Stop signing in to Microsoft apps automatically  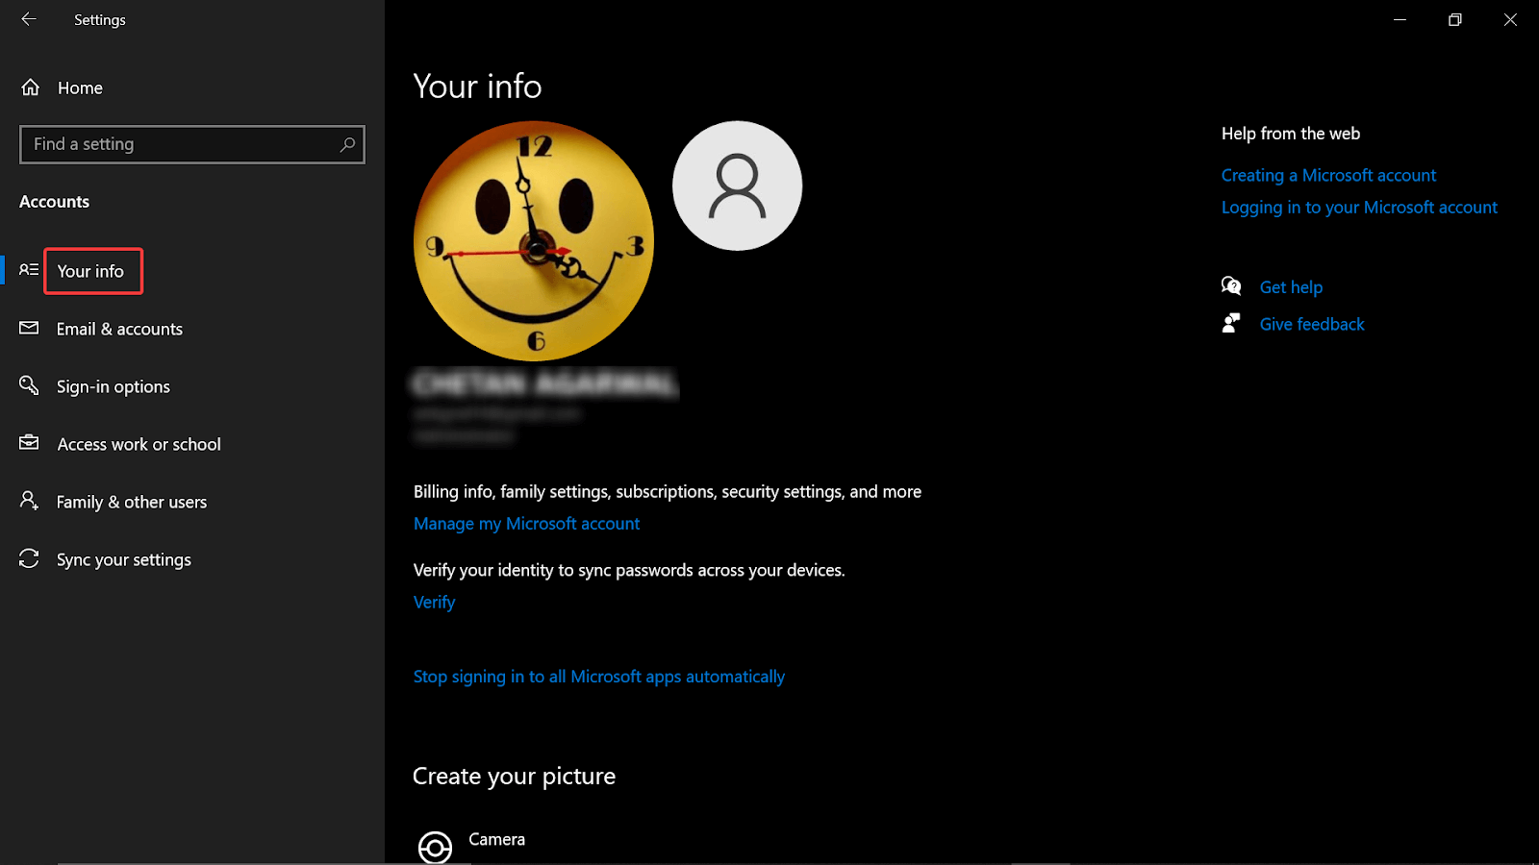598,676
